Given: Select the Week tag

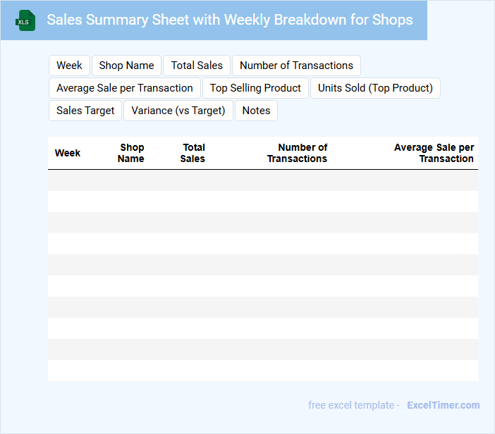Looking at the screenshot, I should (69, 66).
